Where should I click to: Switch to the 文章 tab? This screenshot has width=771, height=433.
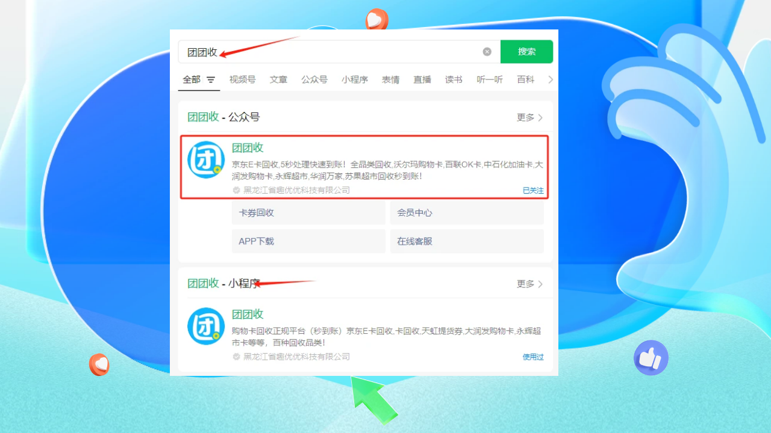point(278,79)
